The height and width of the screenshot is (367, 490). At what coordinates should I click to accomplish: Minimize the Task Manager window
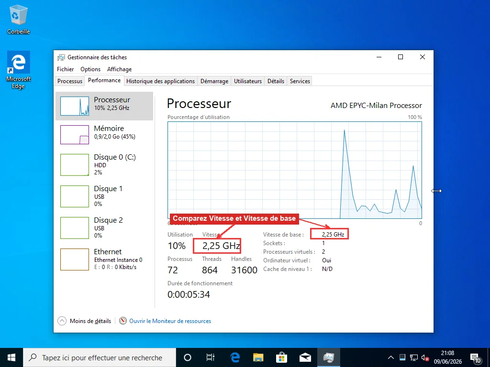(379, 57)
